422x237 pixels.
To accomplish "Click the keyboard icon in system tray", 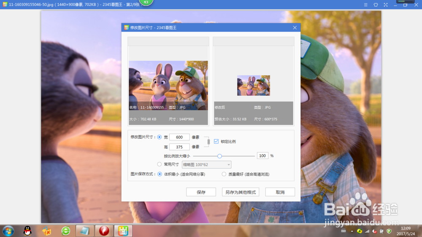I will 344,231.
